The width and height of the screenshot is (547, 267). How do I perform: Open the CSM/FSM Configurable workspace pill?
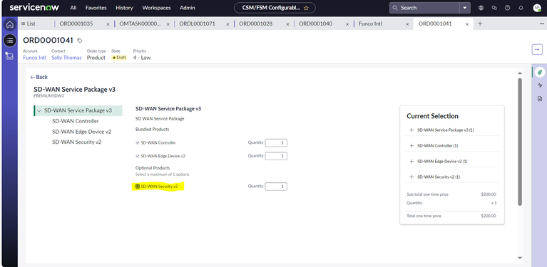(x=275, y=8)
